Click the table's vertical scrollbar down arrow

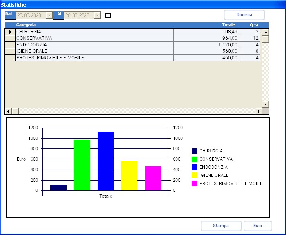[266, 104]
